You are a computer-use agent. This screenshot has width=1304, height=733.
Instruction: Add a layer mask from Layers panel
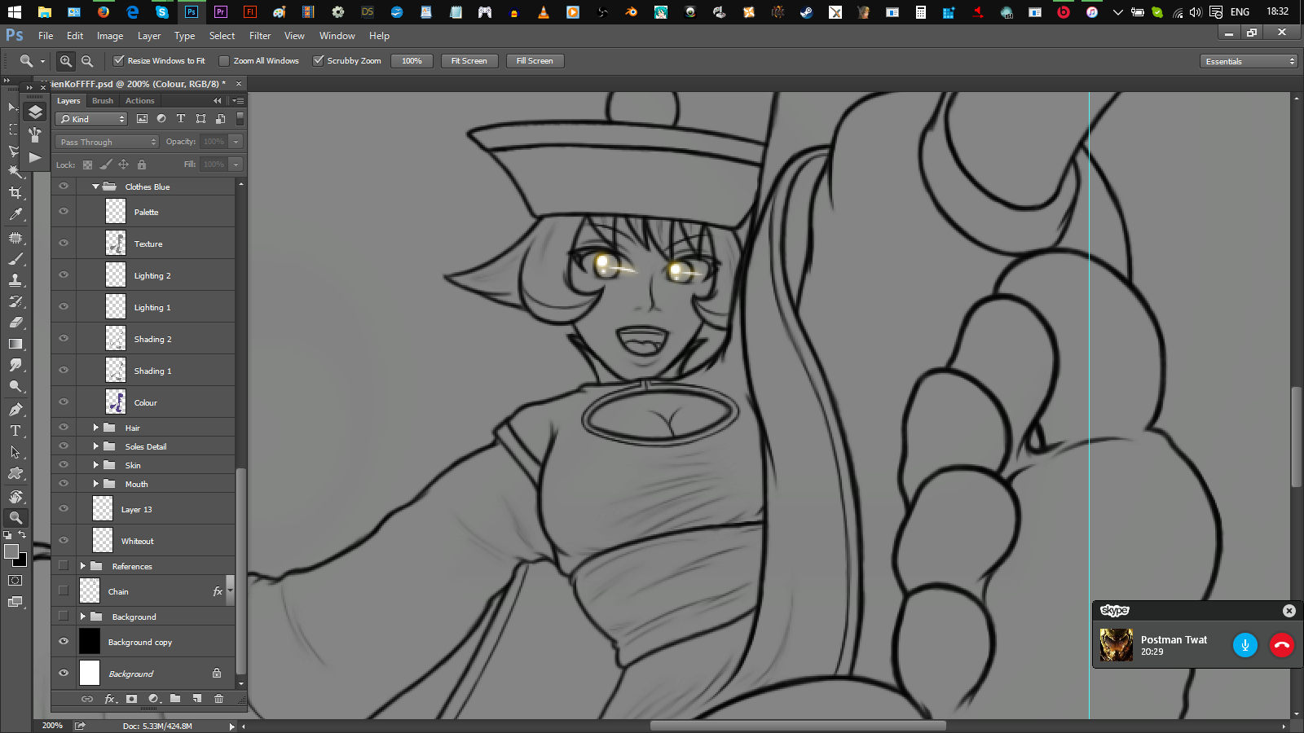(131, 699)
